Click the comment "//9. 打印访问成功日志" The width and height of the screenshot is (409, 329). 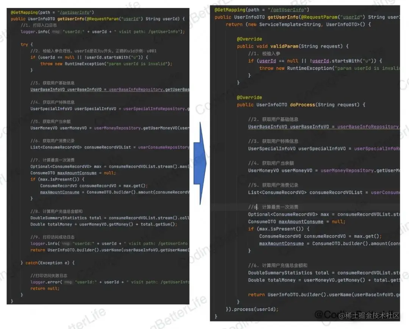click(52, 237)
